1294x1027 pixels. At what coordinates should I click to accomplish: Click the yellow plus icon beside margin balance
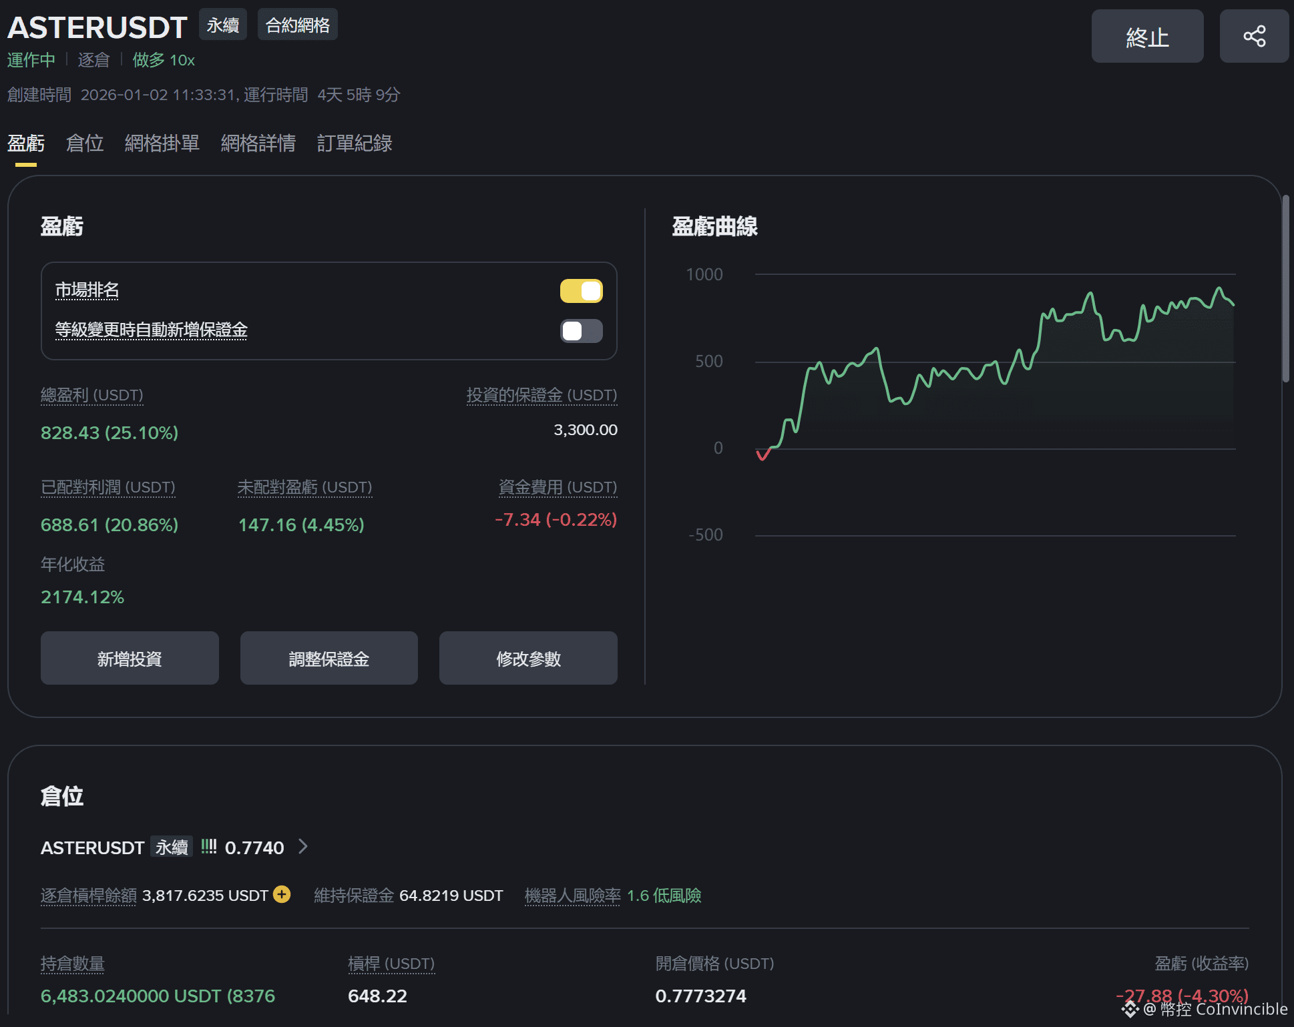pyautogui.click(x=282, y=894)
